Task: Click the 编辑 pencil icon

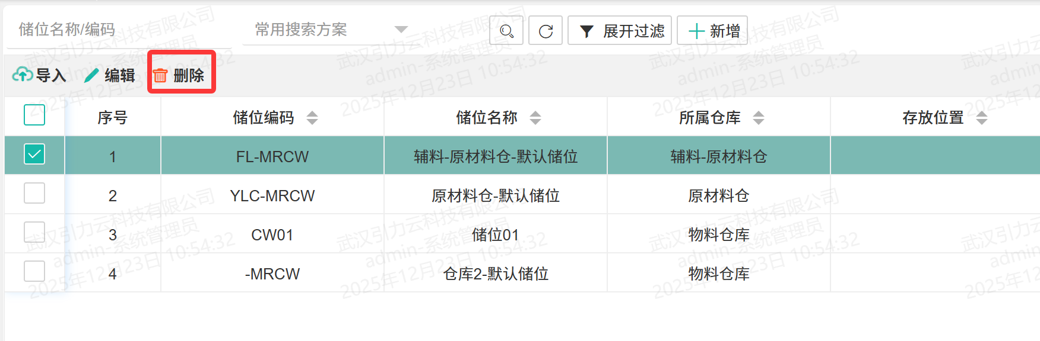Action: pos(91,75)
